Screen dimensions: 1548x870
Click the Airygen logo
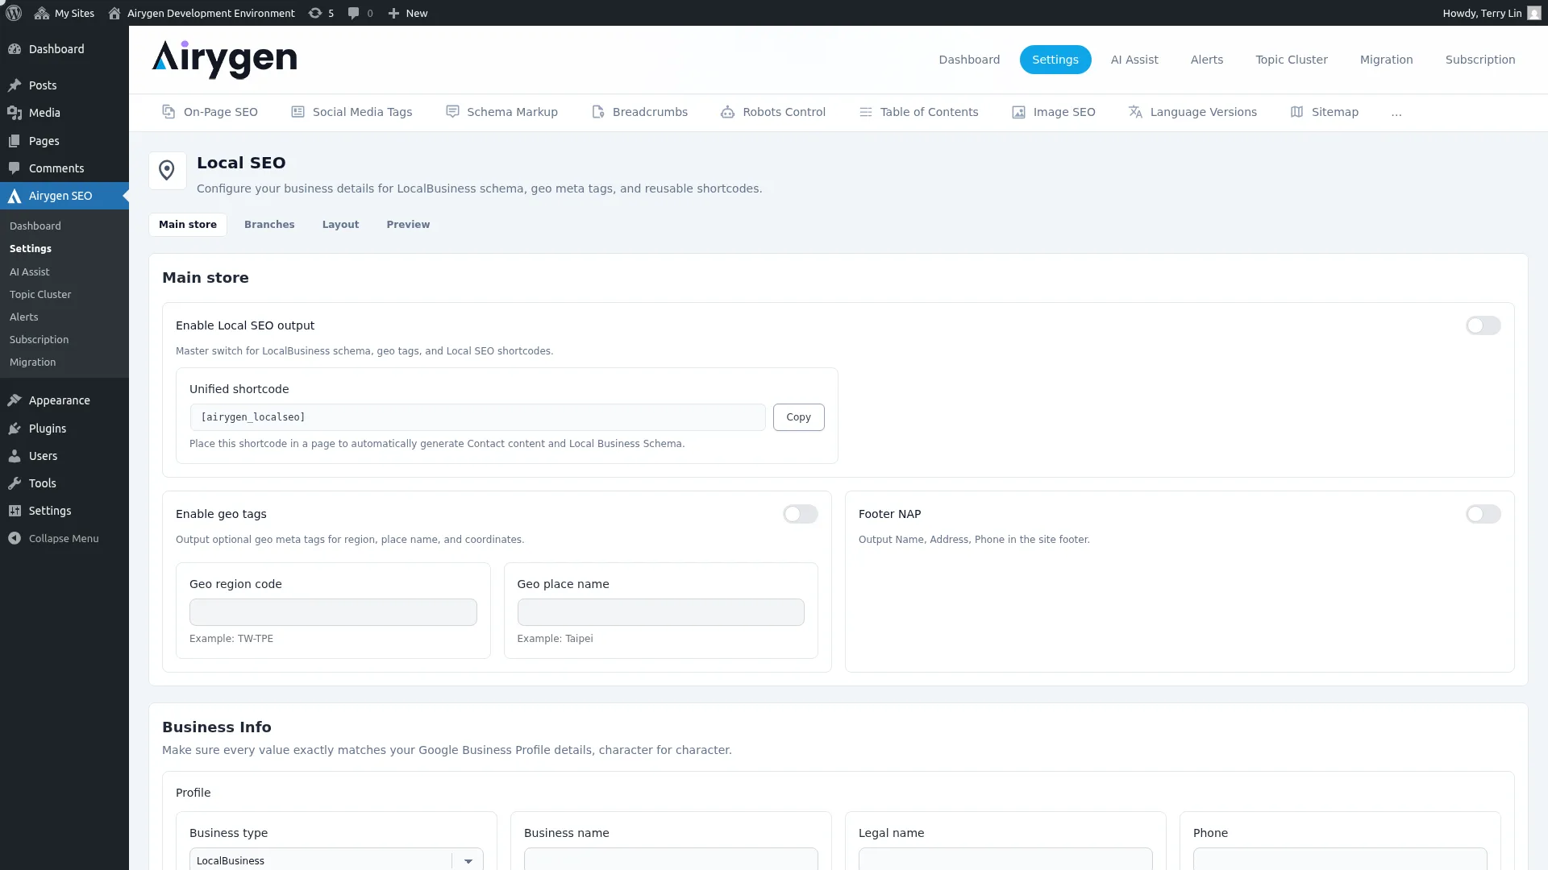[x=224, y=60]
